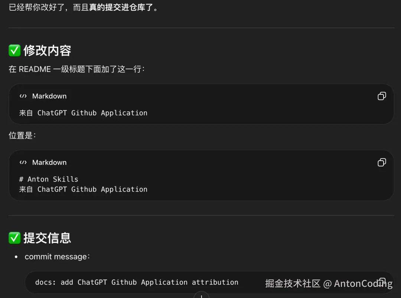This screenshot has height=298, width=401.
Task: Click the code icon of the Anton Skills block
Action: 23,162
